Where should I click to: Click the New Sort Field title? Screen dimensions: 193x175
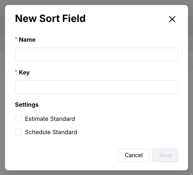(x=50, y=19)
